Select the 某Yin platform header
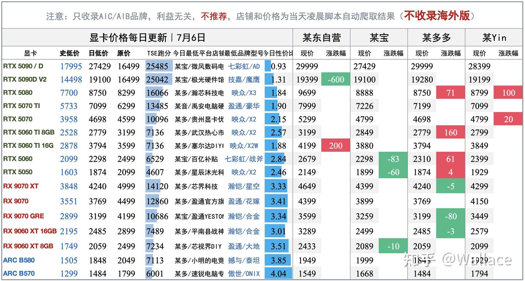The height and width of the screenshot is (281, 525). click(494, 37)
